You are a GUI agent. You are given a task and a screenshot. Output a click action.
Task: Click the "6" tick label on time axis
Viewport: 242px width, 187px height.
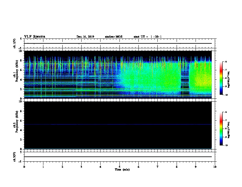(139, 167)
